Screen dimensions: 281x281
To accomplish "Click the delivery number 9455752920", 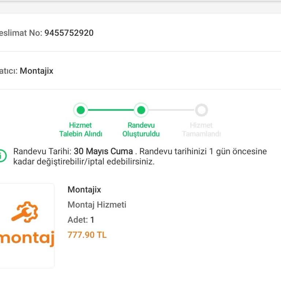I will [x=69, y=33].
